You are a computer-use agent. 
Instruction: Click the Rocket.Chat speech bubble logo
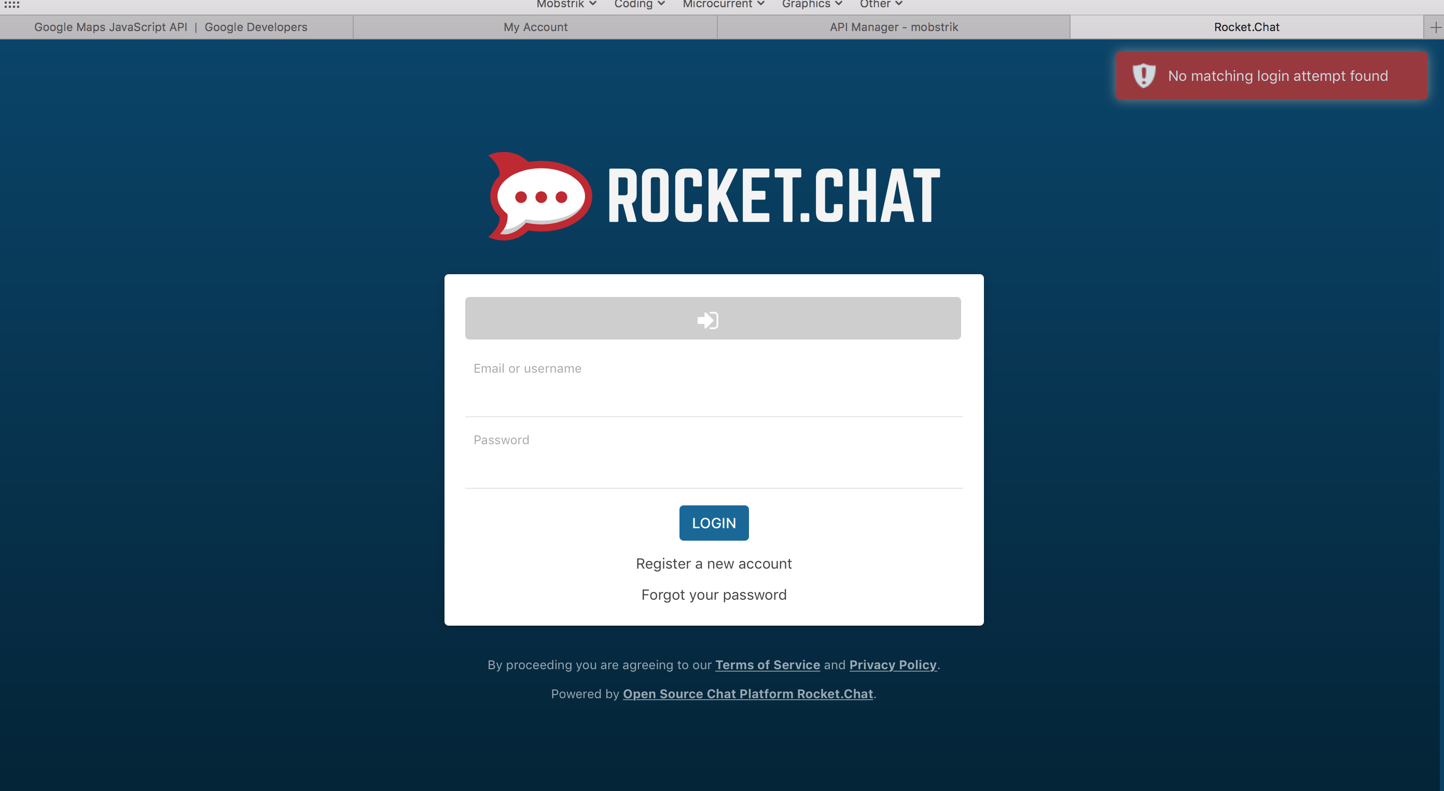(539, 196)
